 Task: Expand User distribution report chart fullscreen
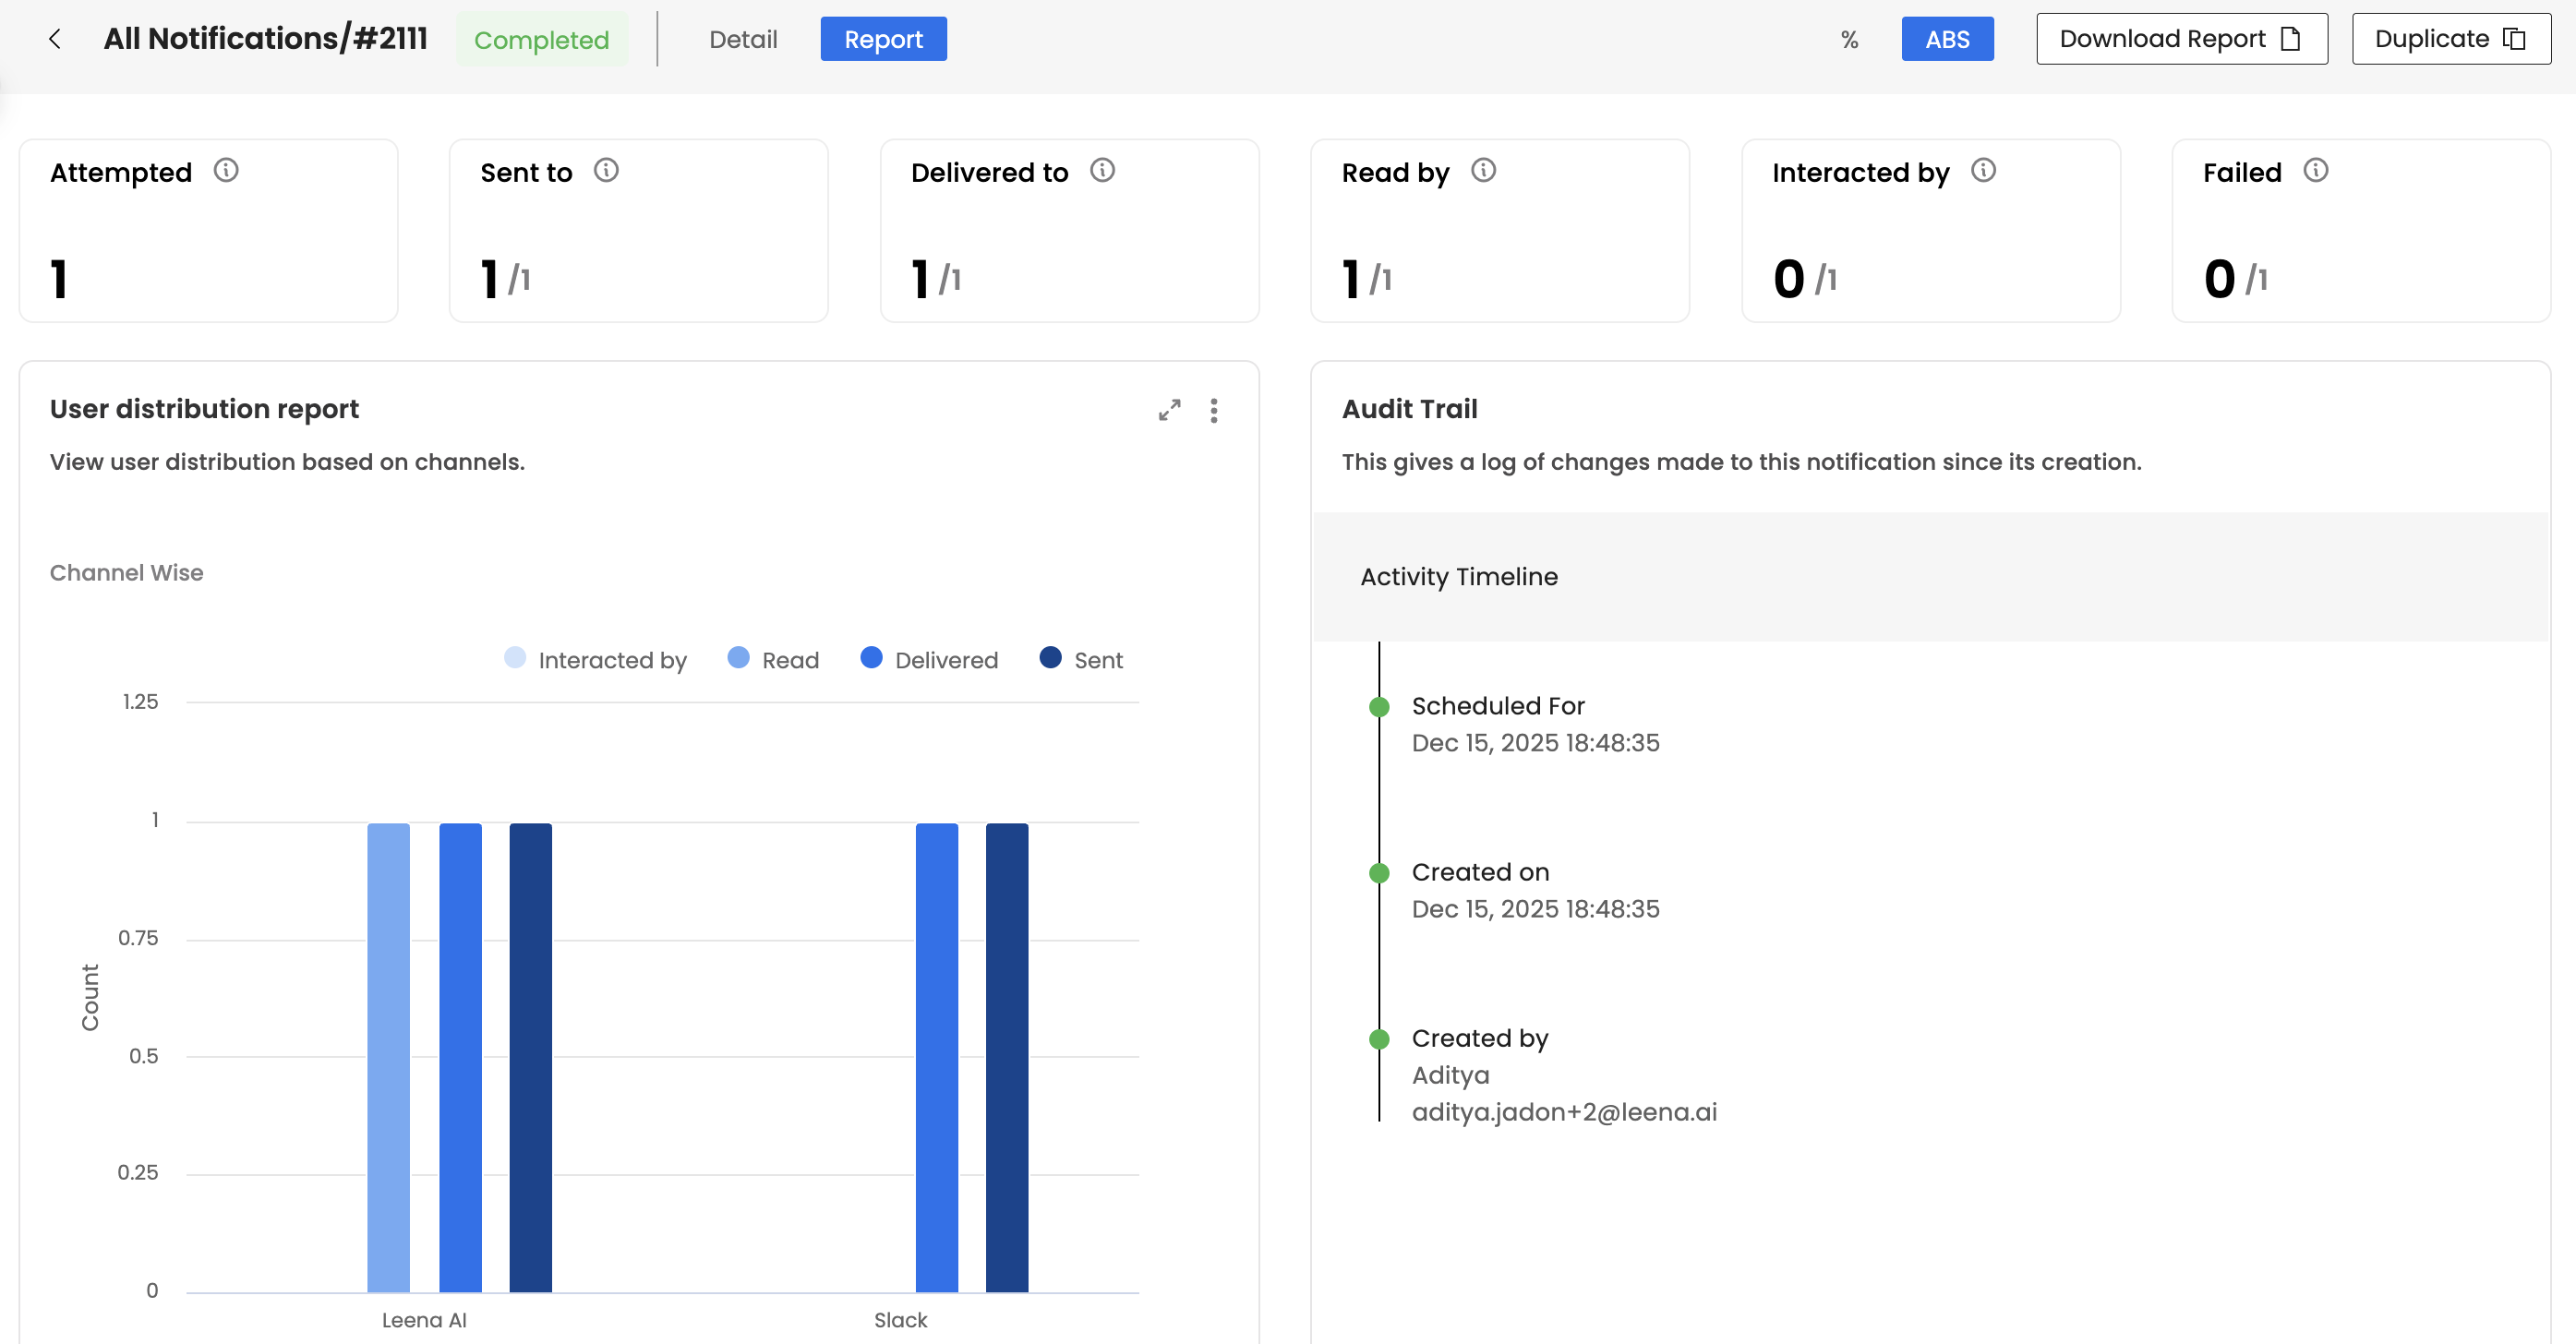[1169, 410]
